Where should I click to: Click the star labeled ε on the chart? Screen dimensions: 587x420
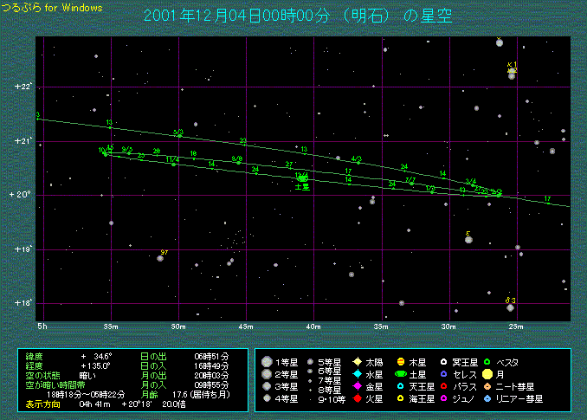468,240
